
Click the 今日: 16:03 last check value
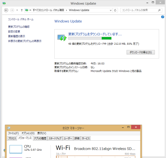pyautogui.click(x=98, y=63)
